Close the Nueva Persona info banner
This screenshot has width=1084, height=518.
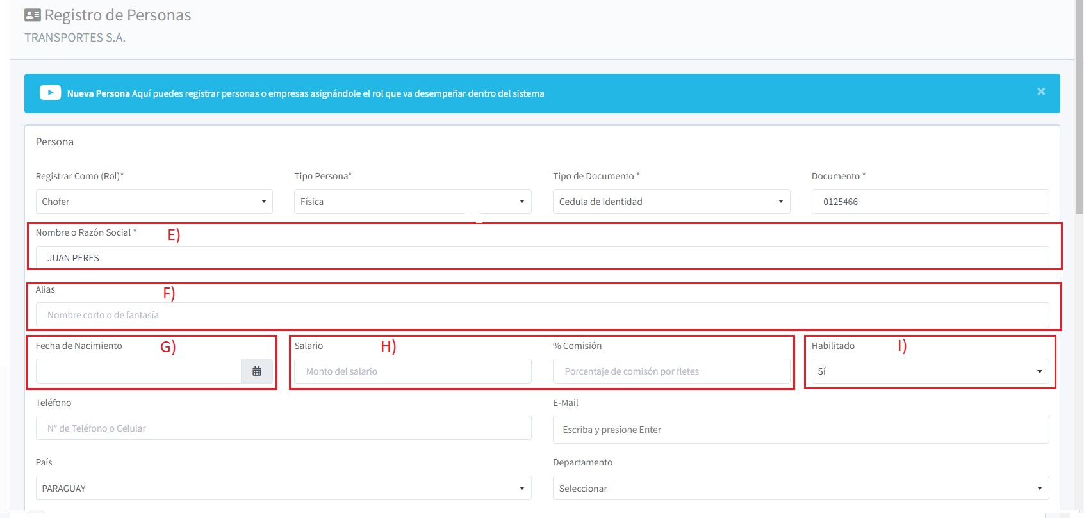(1041, 92)
